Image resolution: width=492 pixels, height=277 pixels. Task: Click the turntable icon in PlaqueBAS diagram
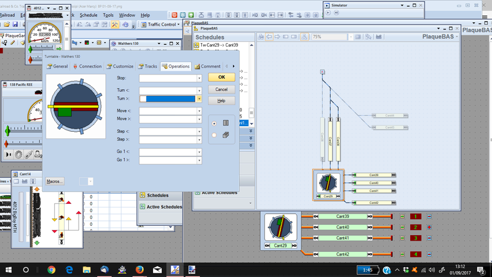[x=328, y=182]
